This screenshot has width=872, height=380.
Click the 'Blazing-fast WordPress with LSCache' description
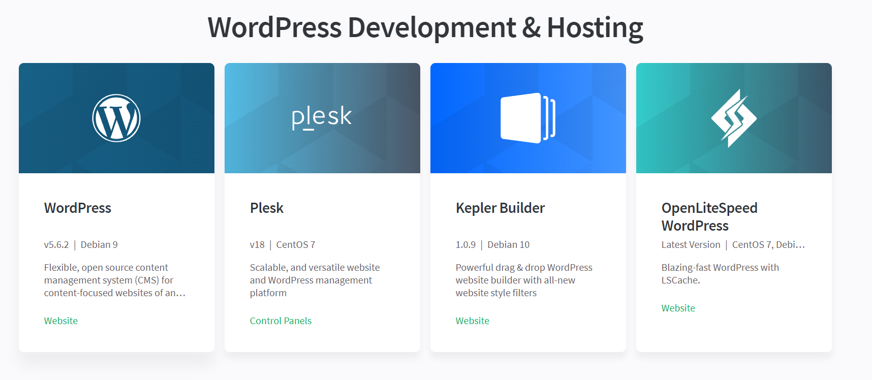[720, 273]
